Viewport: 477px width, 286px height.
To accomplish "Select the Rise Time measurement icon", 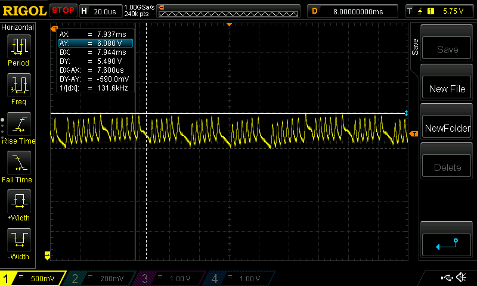I will click(19, 124).
